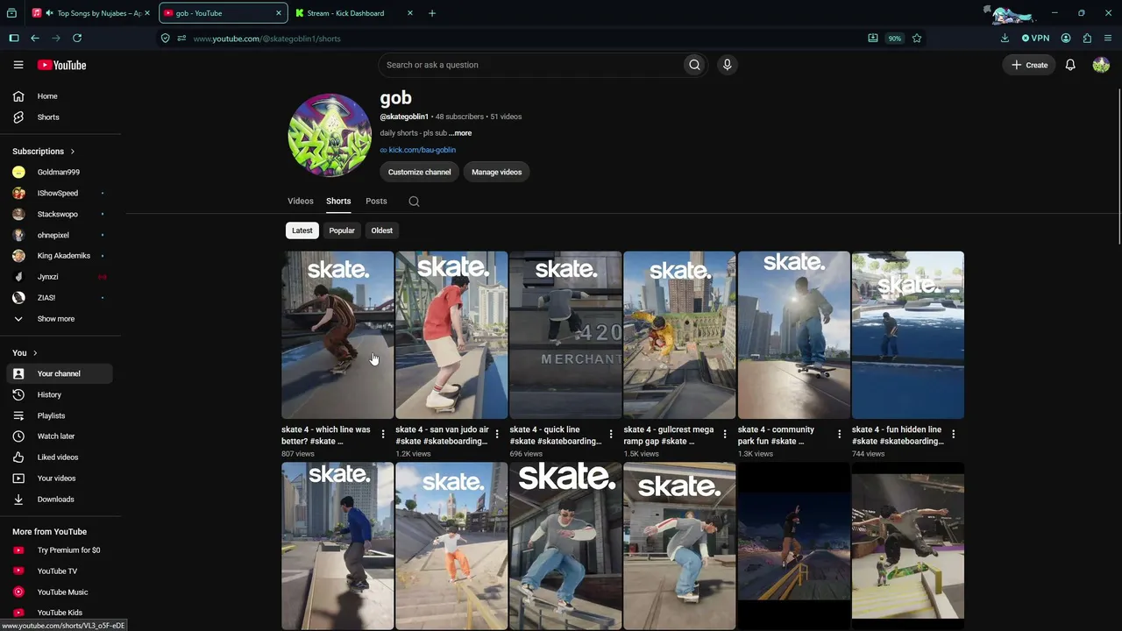Open options menu for 'community park fun' short
1122x631 pixels.
839,434
